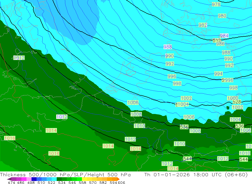Select the cyan legend swatch left of 534
The width and height of the screenshot is (252, 184).
click(54, 179)
